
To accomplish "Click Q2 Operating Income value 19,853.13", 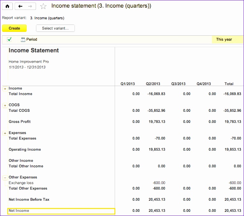I will tap(157, 149).
